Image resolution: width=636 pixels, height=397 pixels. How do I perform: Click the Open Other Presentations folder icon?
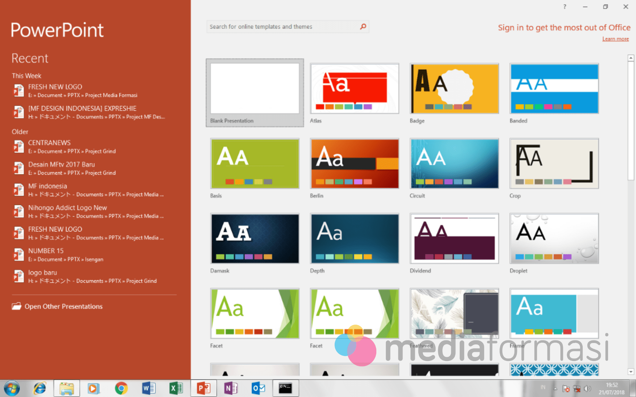[x=16, y=306]
